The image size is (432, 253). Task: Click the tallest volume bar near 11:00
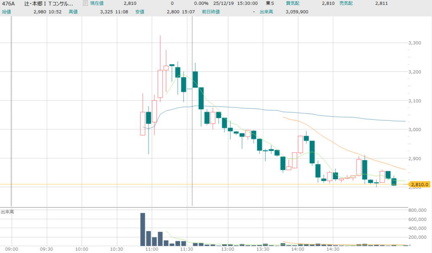click(143, 229)
